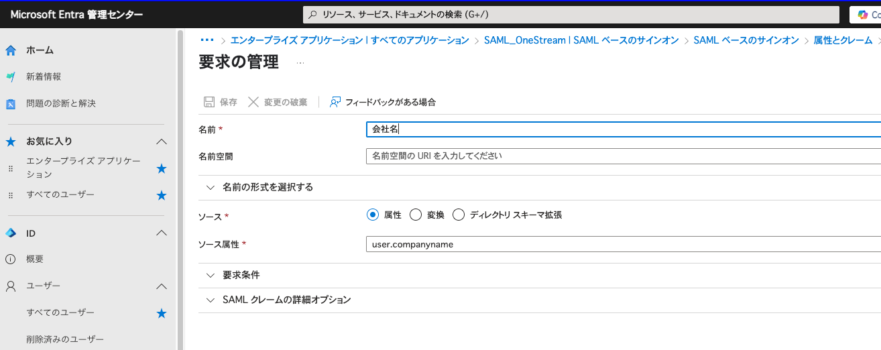Open the ソース属性 user.companyname combo box
881x350 pixels.
624,245
